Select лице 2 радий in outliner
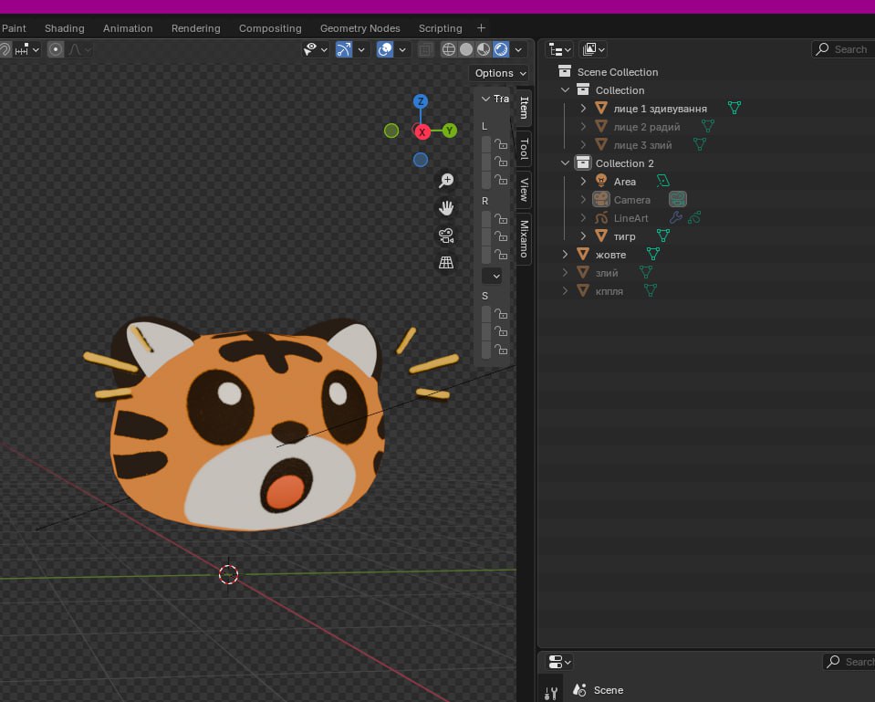The image size is (875, 702). 647,127
